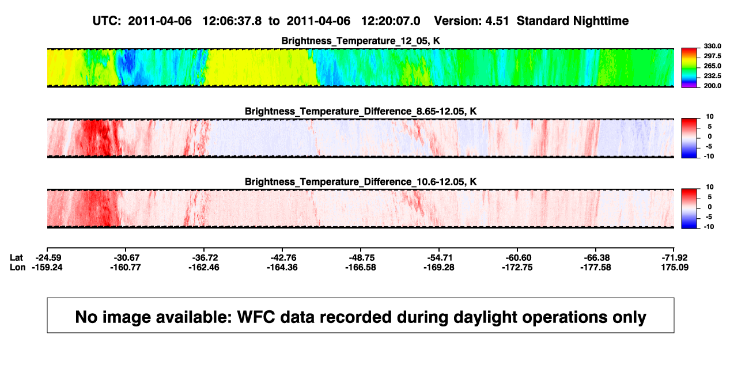This screenshot has height=384, width=749.
Task: Click the 265.0 colorbar label
Action: pyautogui.click(x=712, y=66)
